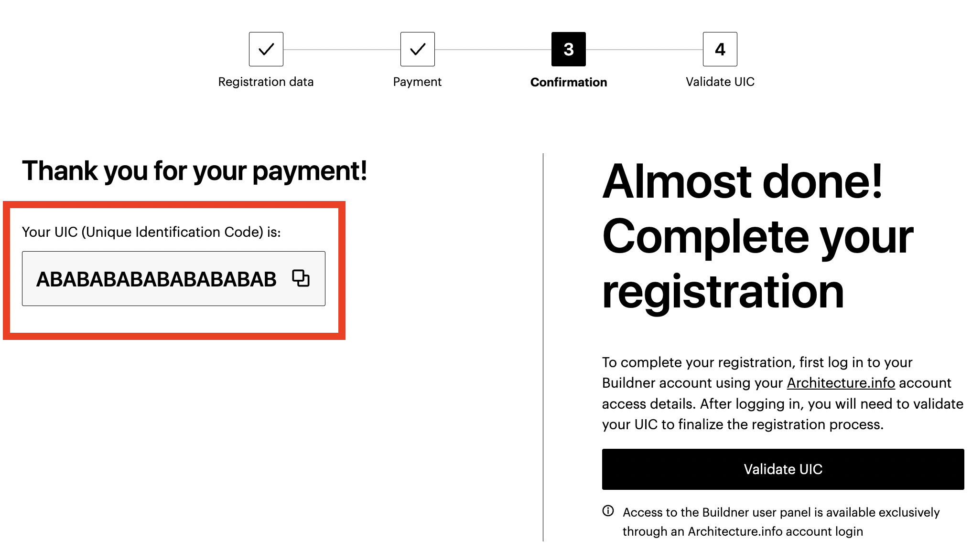This screenshot has height=550, width=972.
Task: Open the Architecture.info link
Action: (x=841, y=383)
